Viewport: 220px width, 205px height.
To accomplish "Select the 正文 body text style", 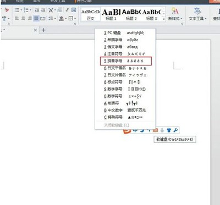I will (x=91, y=14).
